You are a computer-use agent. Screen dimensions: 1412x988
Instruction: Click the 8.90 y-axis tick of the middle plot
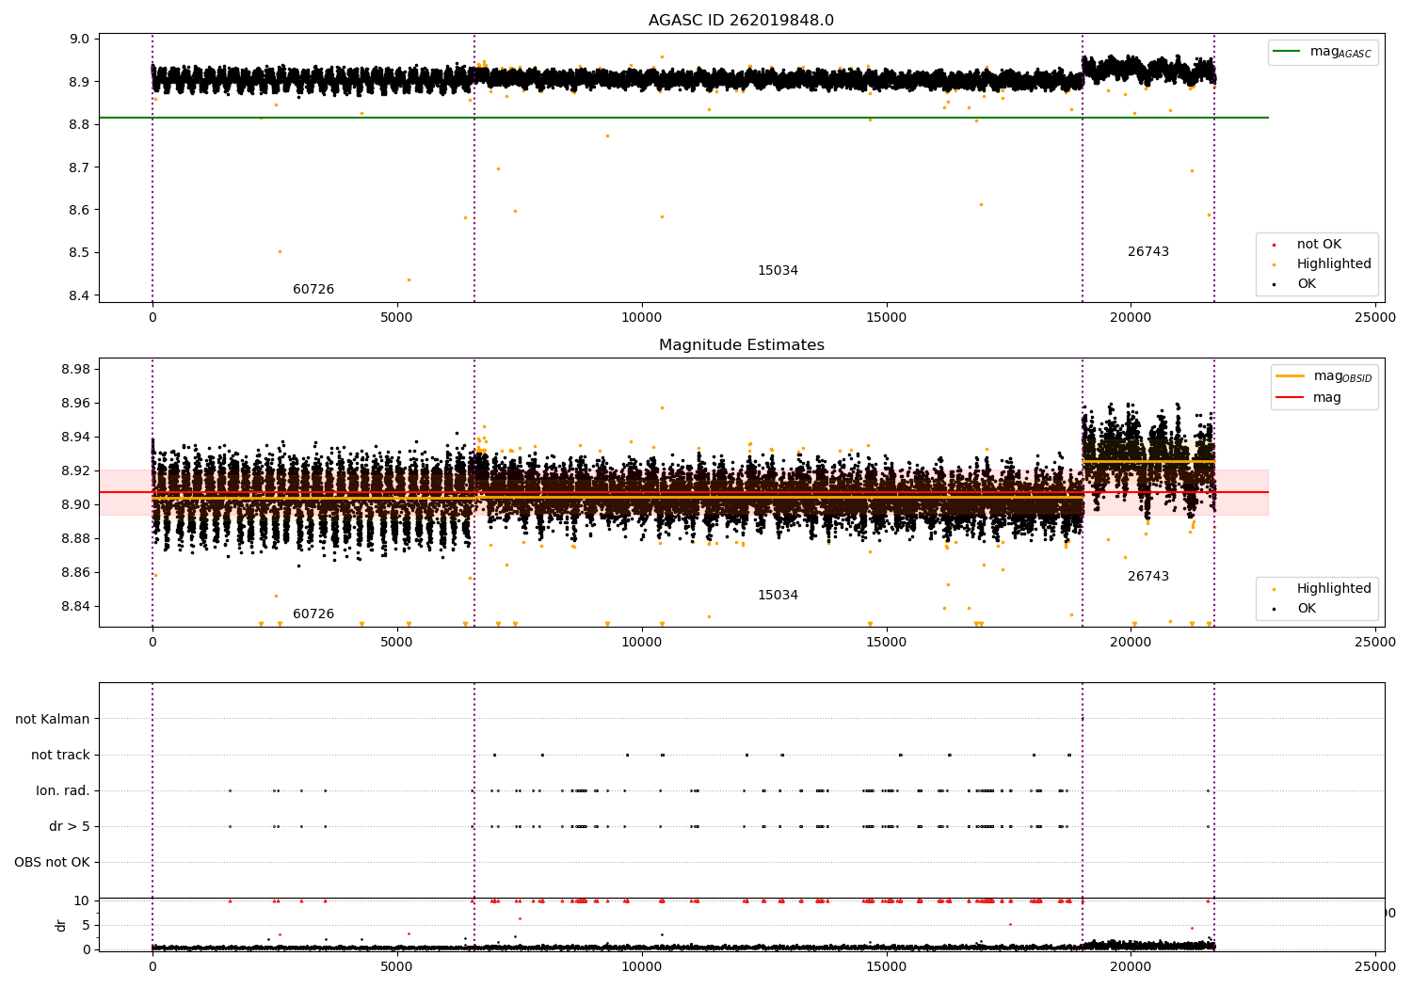(x=76, y=504)
